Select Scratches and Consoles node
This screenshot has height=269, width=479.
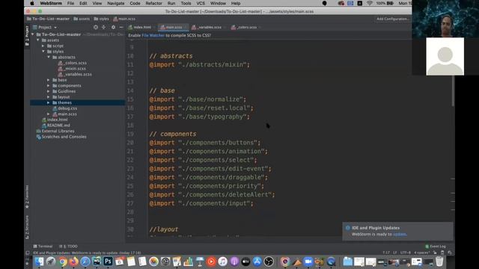(61, 137)
